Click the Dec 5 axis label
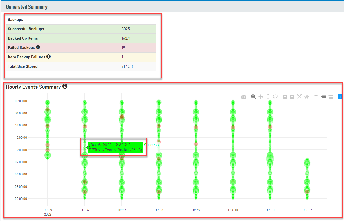This screenshot has width=344, height=221. pos(48,210)
